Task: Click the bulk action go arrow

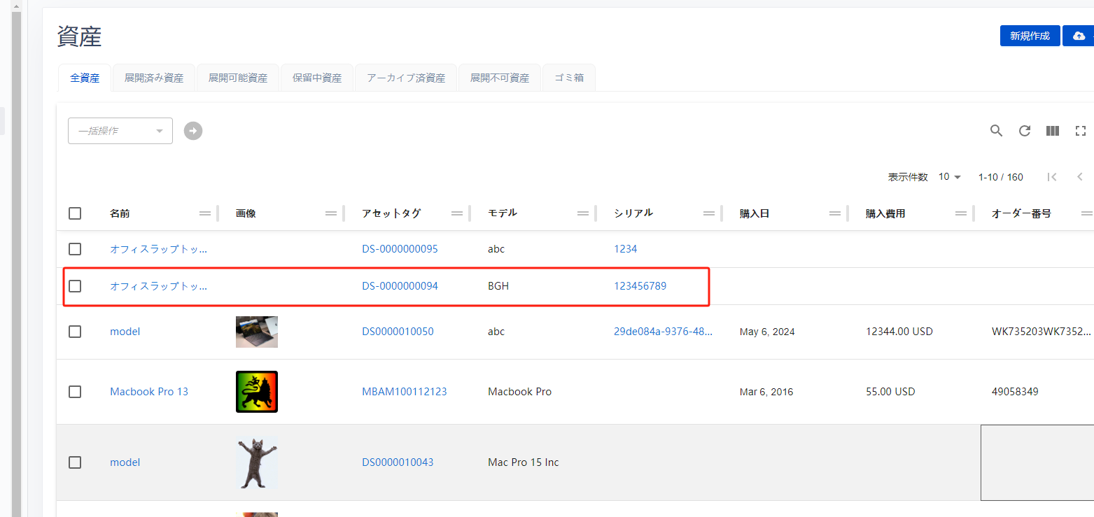Action: pos(193,131)
